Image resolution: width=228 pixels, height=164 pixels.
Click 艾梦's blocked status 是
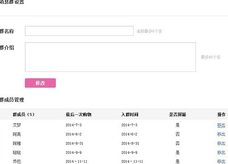coord(178,125)
